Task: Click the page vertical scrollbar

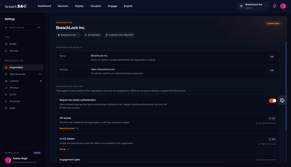Action: click(286, 85)
